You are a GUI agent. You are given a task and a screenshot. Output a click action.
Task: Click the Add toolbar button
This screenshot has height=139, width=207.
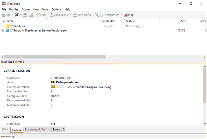point(6,15)
